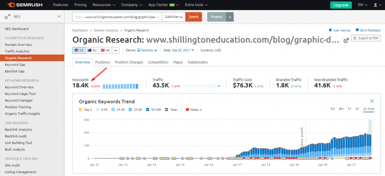Screen dimensions: 385x176
Task: Set chart range to 2Y
Action: (x=357, y=109)
